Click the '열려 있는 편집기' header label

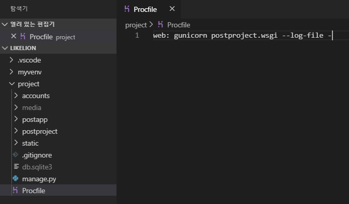(x=33, y=24)
